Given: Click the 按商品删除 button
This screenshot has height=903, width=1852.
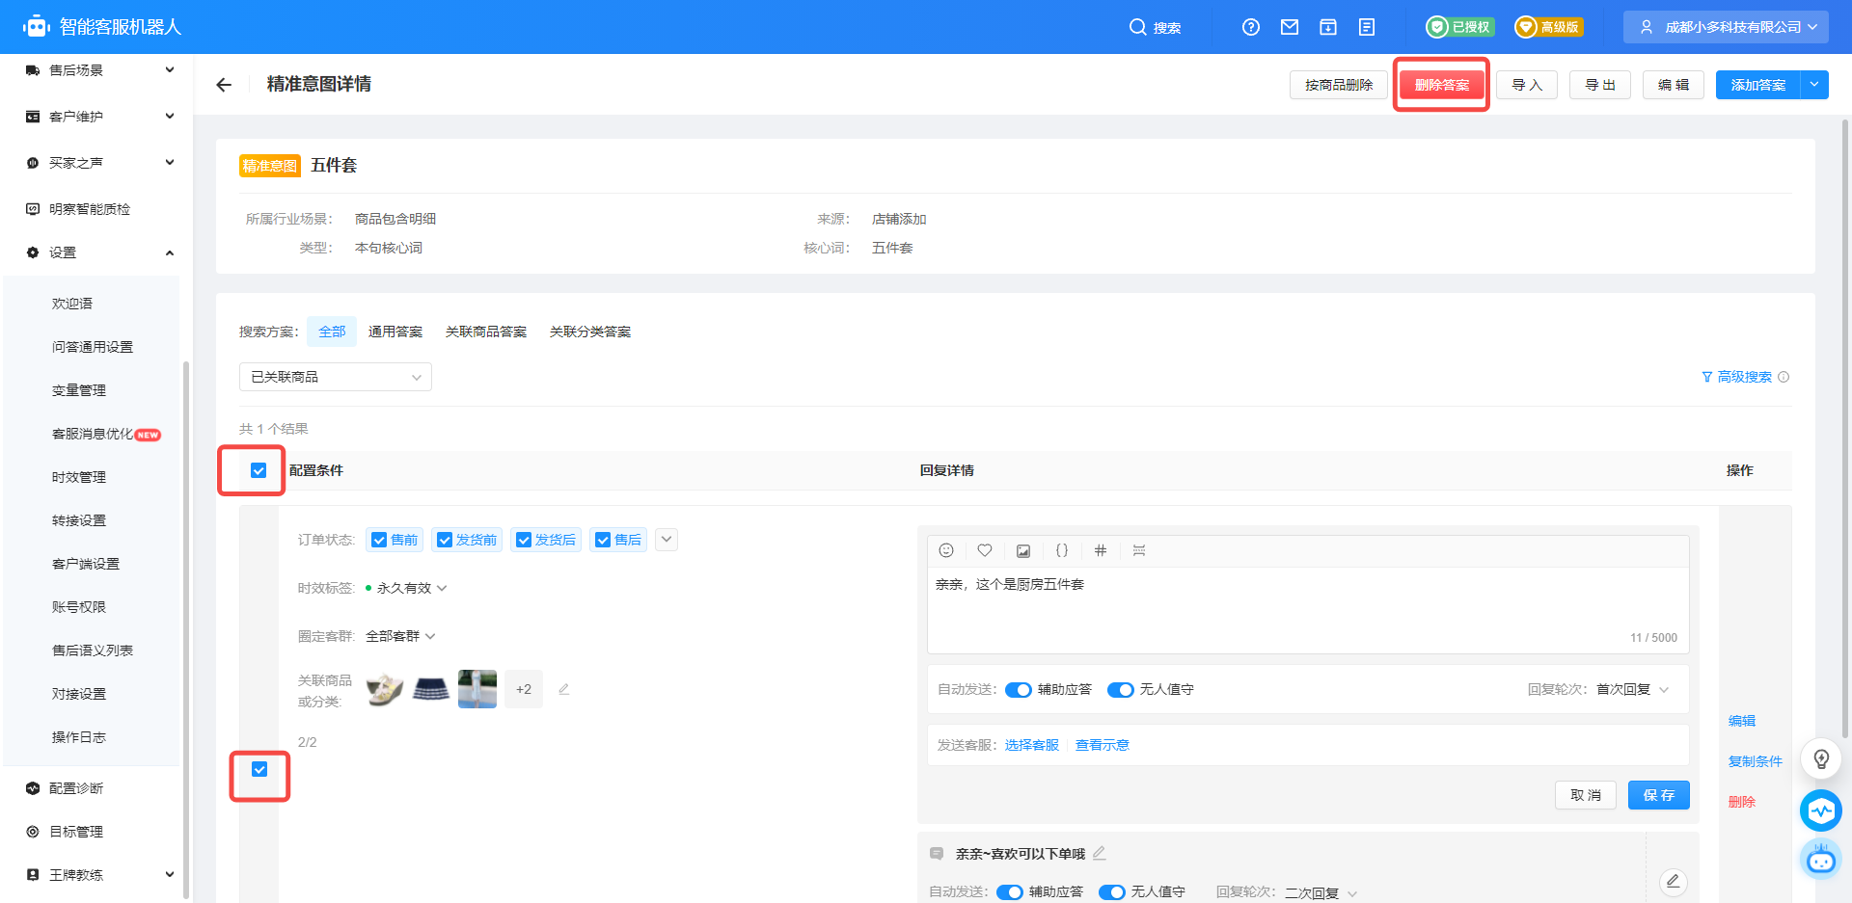Looking at the screenshot, I should point(1339,85).
